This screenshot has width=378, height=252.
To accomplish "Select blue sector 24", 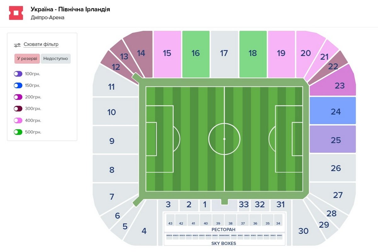I will click(x=333, y=111).
